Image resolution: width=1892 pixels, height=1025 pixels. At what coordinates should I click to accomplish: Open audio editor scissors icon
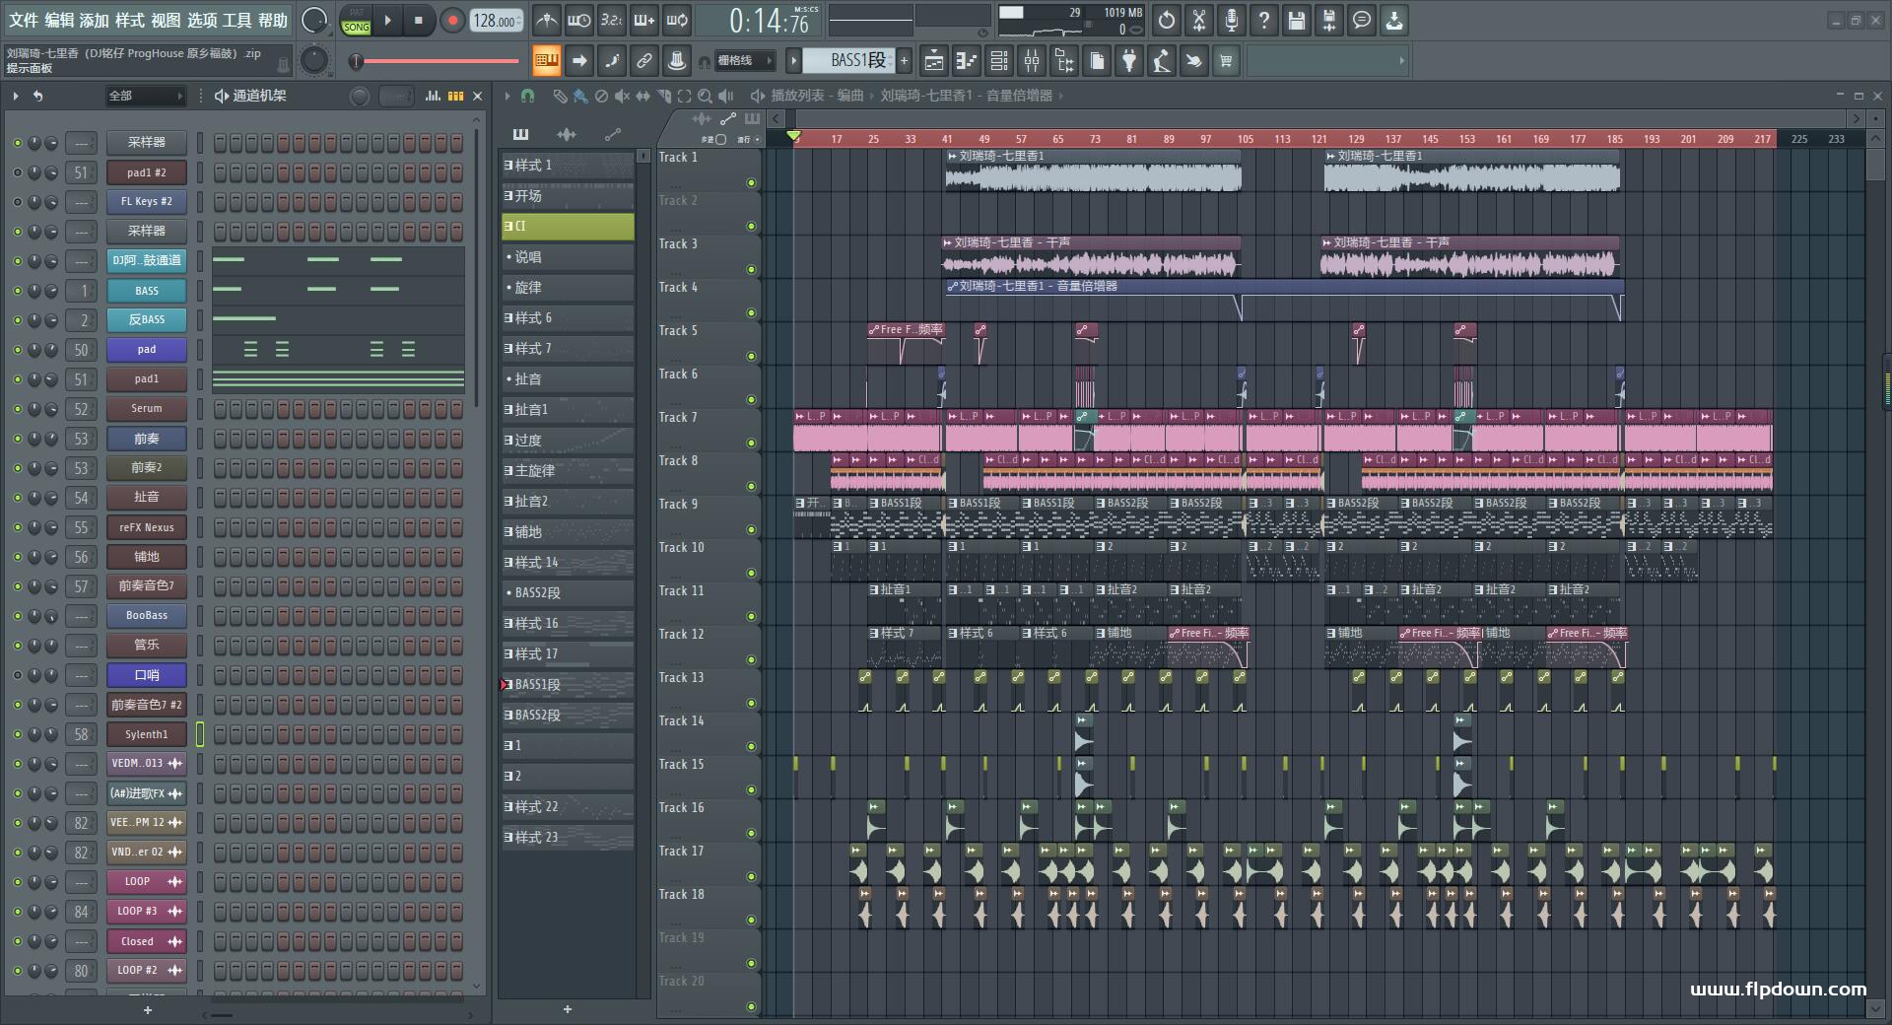pos(1198,20)
